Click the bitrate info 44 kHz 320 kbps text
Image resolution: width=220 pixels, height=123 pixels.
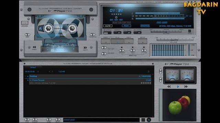[x=175, y=26]
